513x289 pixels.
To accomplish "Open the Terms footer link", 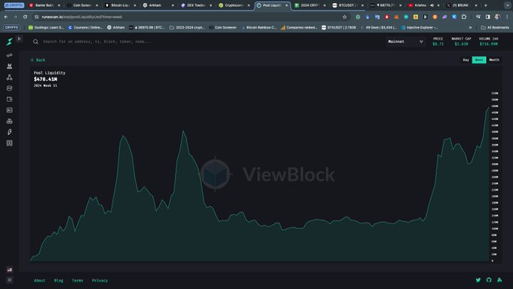I will tap(78, 281).
